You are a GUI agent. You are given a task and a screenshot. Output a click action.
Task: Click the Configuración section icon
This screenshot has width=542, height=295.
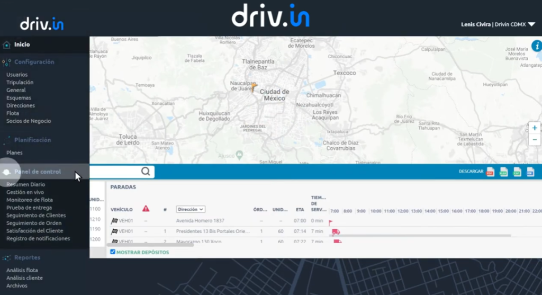coord(6,62)
